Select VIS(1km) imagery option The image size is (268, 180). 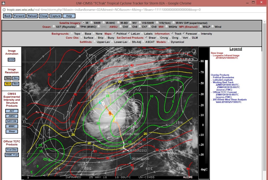(x=157, y=22)
